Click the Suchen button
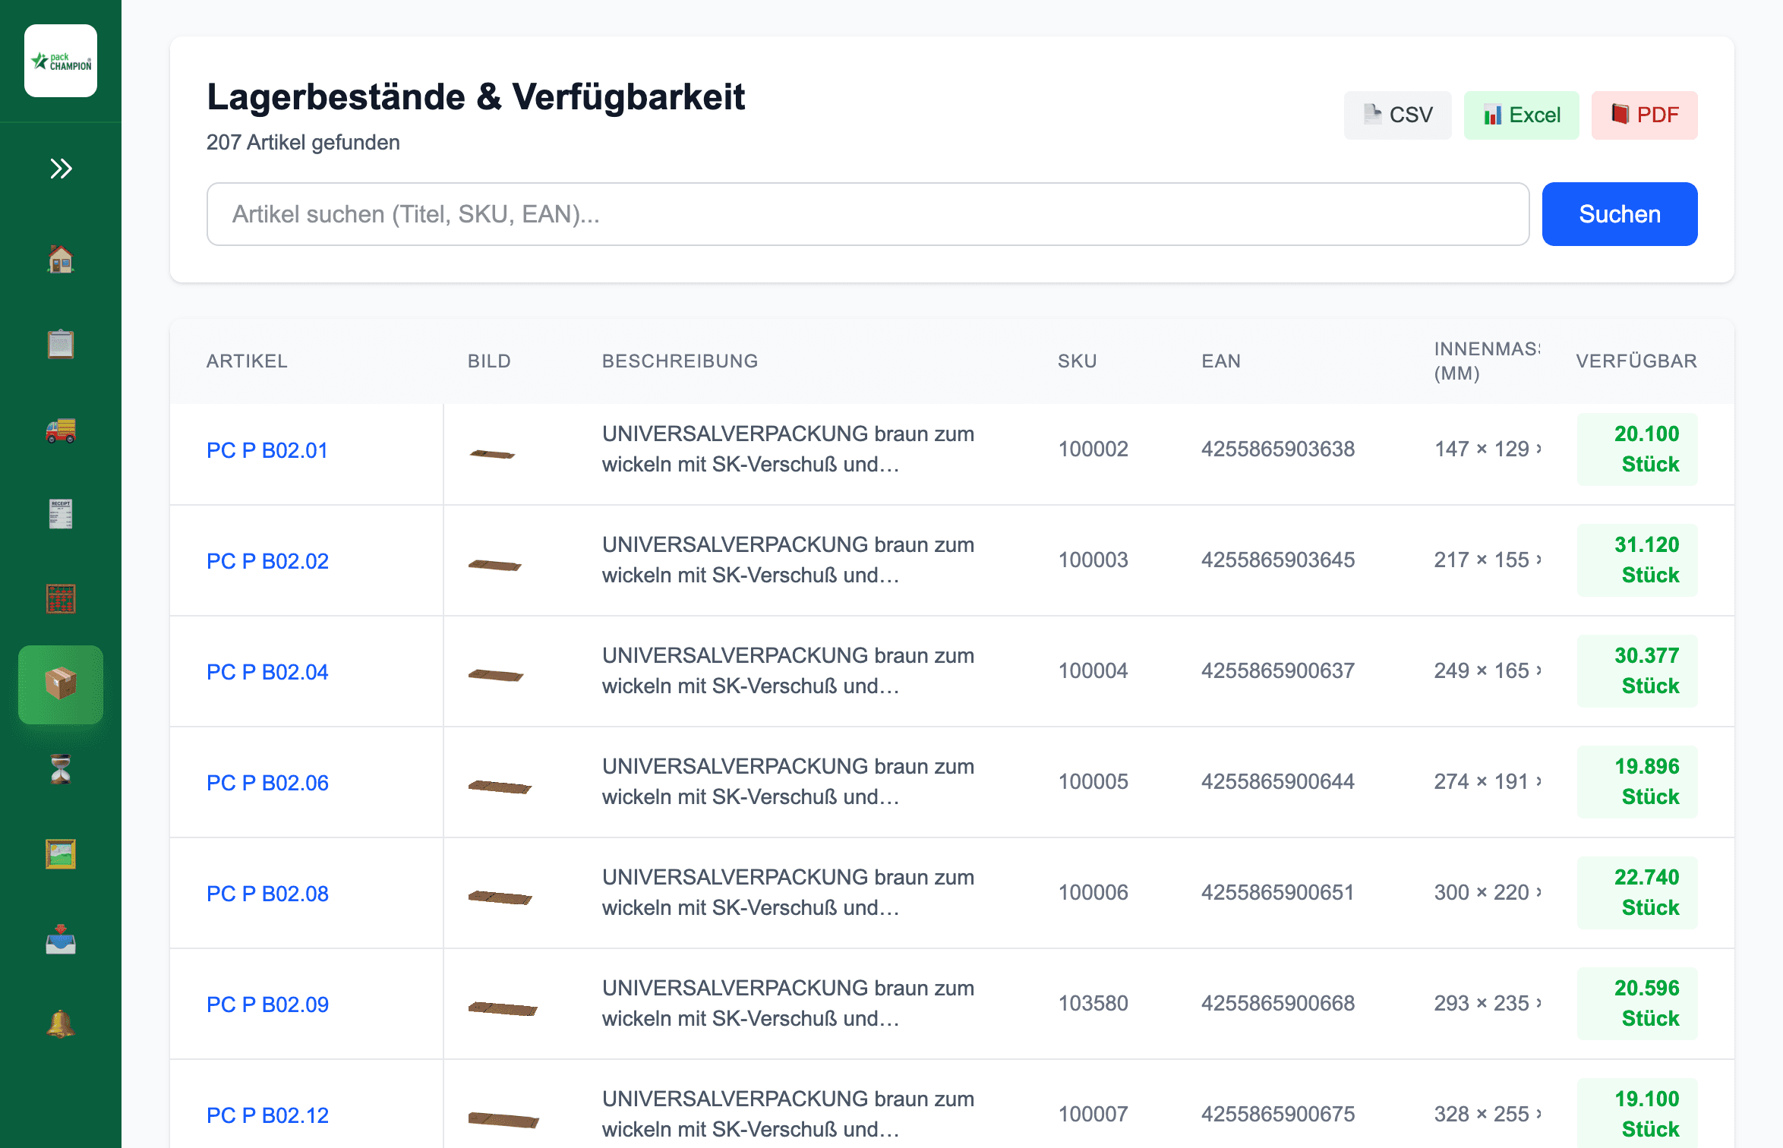This screenshot has width=1783, height=1148. coord(1620,214)
